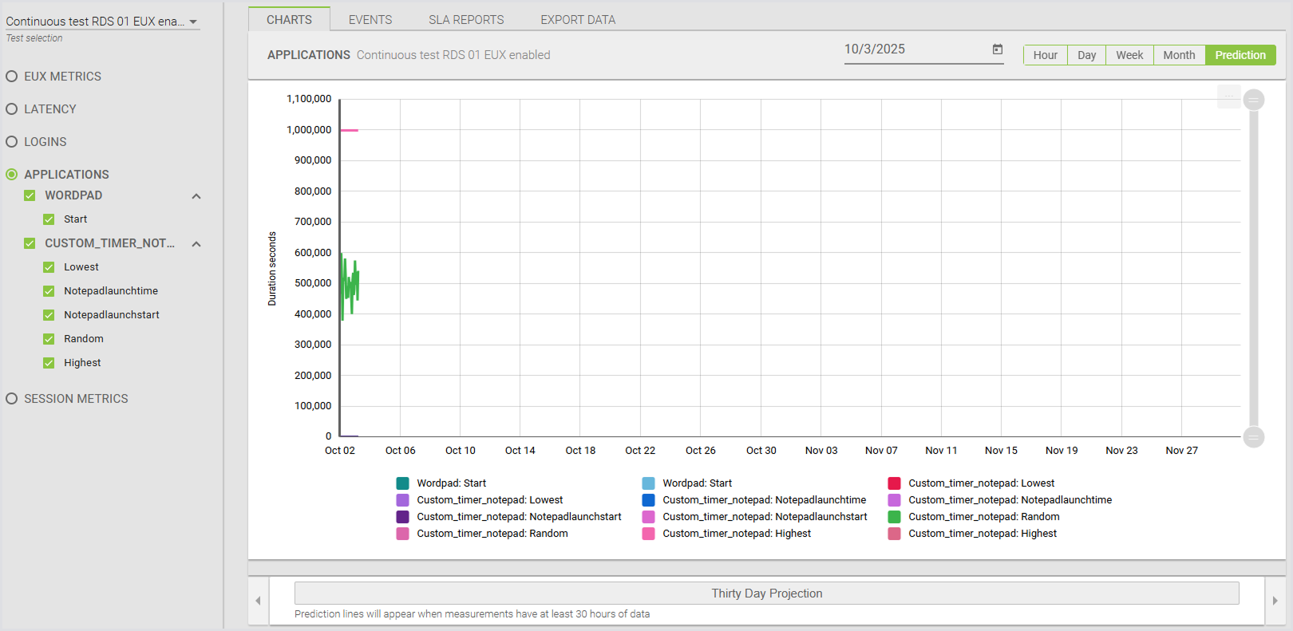This screenshot has height=631, width=1293.
Task: Select the EUX METRICS radio button
Action: tap(12, 77)
